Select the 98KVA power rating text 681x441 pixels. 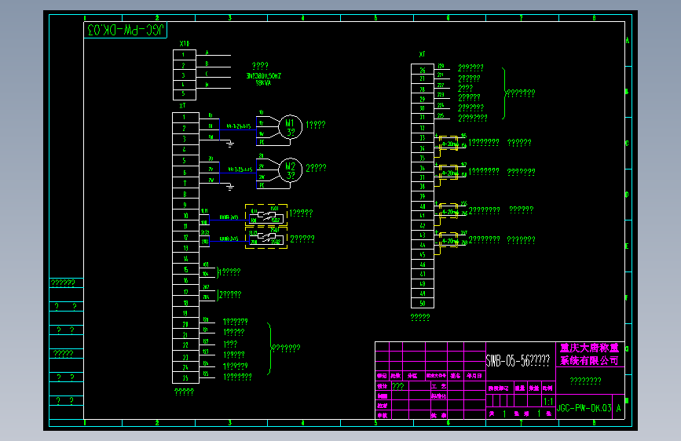pyautogui.click(x=263, y=82)
